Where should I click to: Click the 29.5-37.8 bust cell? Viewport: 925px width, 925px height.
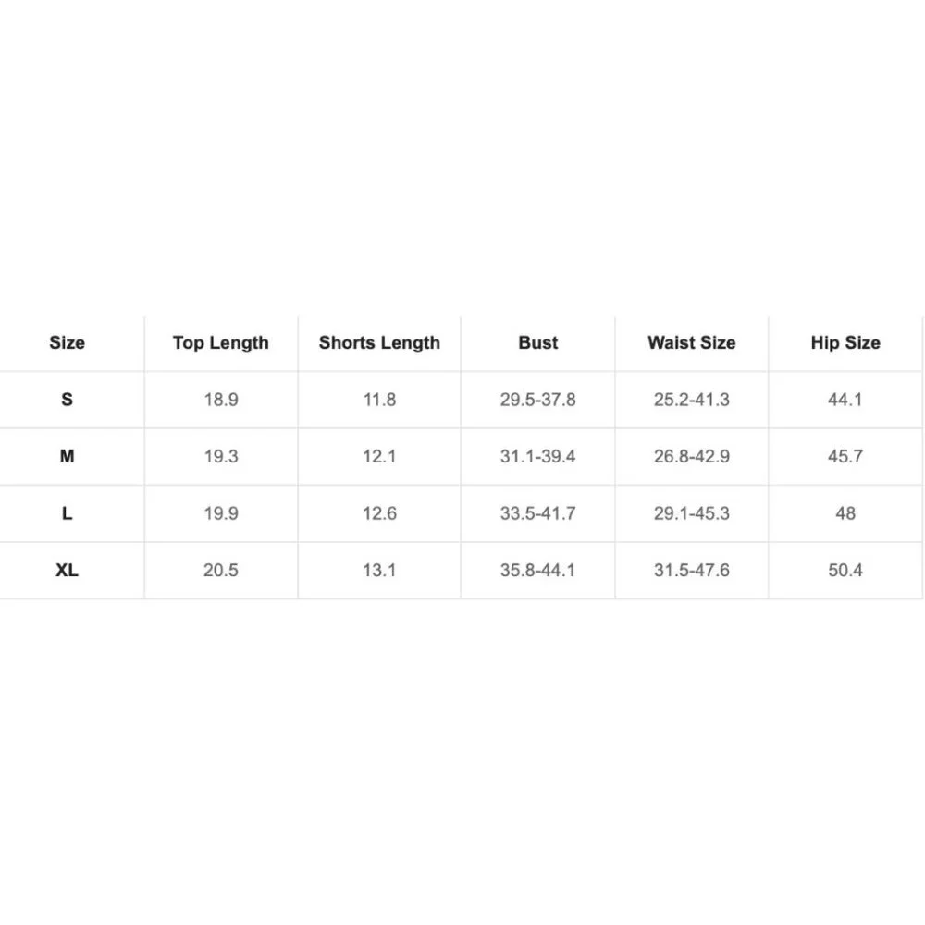[537, 400]
